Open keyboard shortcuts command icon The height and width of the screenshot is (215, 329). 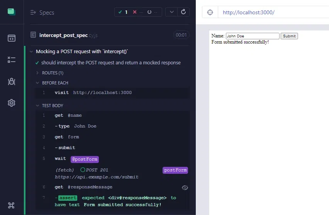pyautogui.click(x=11, y=205)
